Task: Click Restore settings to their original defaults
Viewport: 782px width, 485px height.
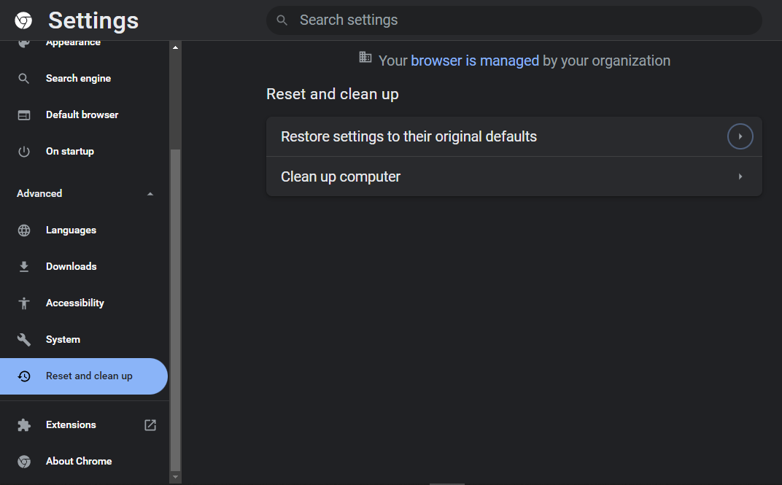Action: pos(514,136)
